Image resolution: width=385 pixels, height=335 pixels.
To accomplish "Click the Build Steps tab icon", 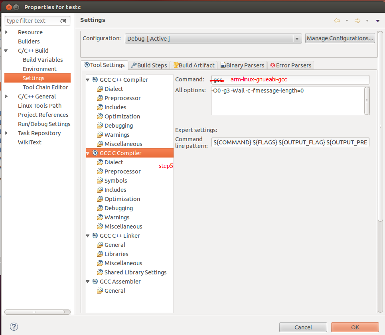I will [134, 65].
